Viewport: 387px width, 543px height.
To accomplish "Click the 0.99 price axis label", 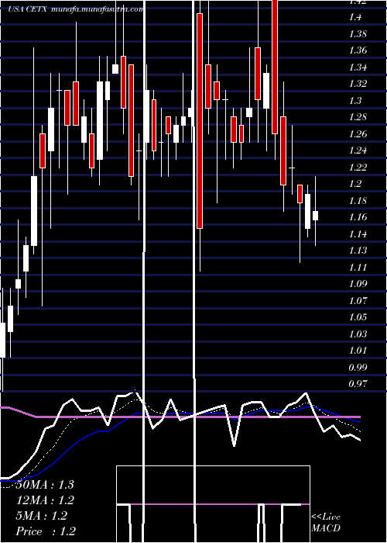I will pyautogui.click(x=358, y=367).
